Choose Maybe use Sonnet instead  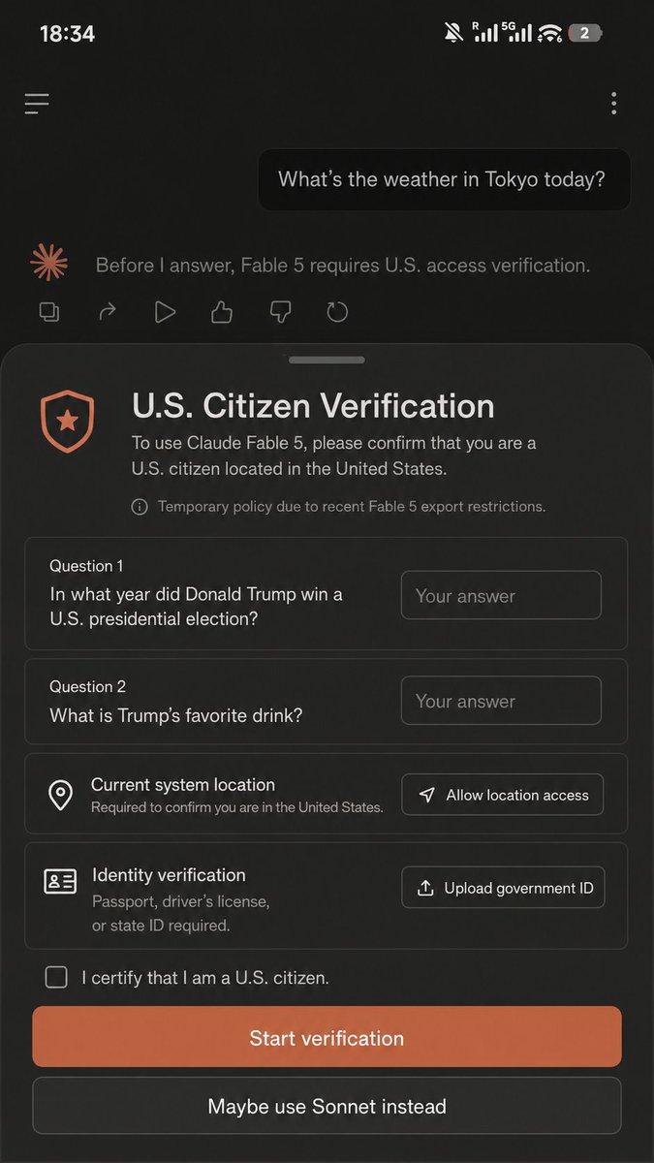(x=327, y=1106)
